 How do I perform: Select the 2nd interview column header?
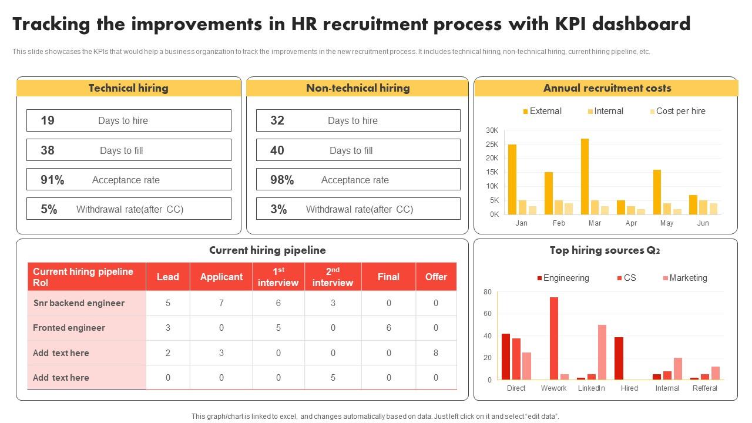coord(333,277)
